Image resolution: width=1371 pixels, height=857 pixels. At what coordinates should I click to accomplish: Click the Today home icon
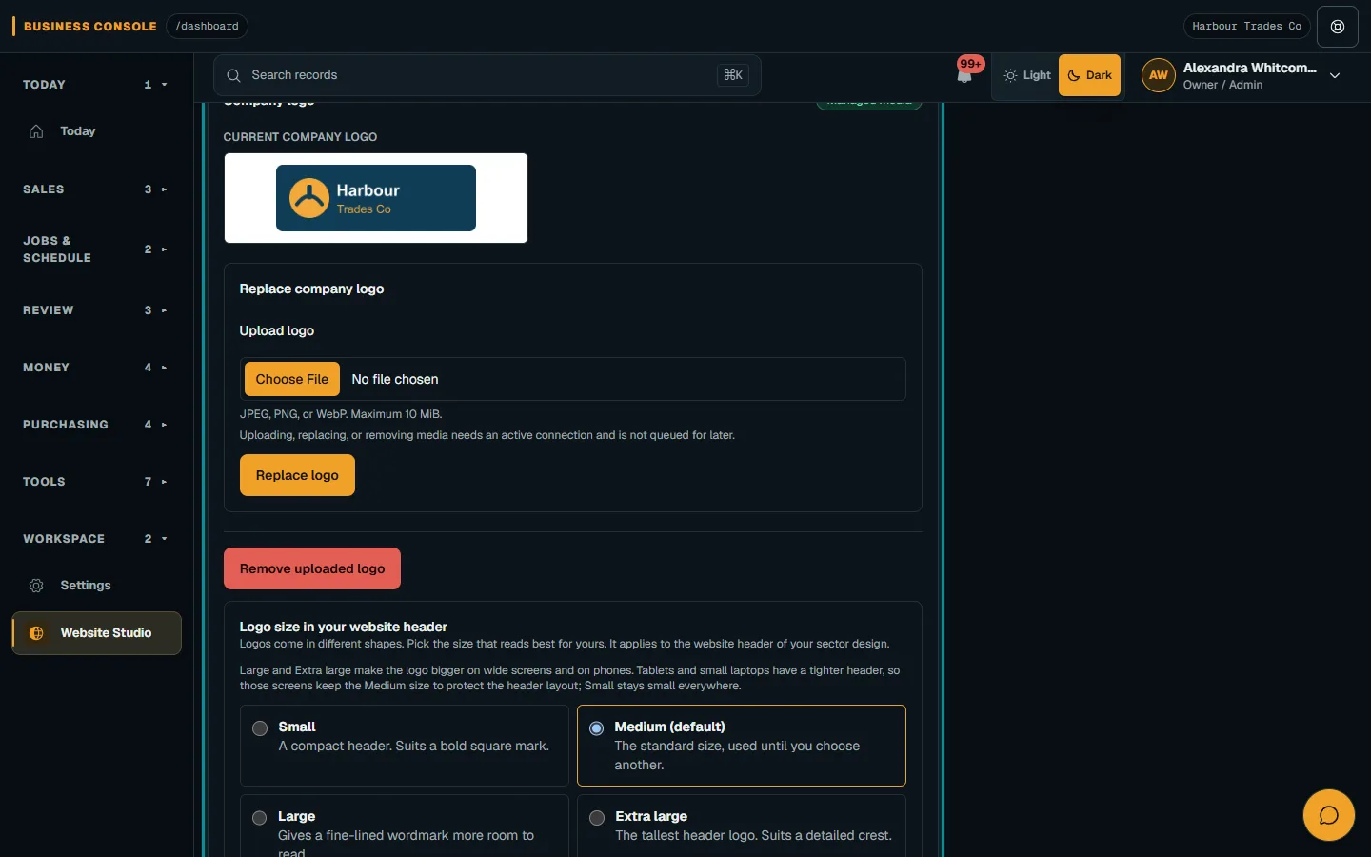(36, 131)
